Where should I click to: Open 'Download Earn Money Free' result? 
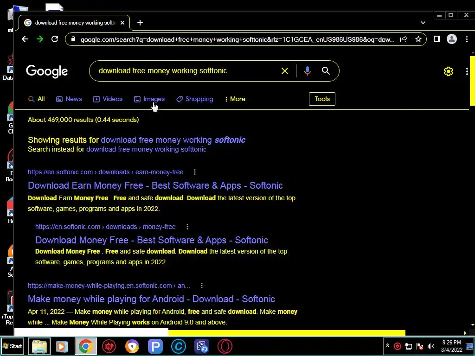click(x=155, y=185)
